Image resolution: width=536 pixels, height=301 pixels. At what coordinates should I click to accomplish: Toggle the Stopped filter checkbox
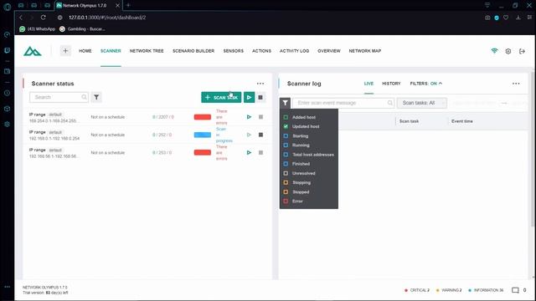point(286,191)
